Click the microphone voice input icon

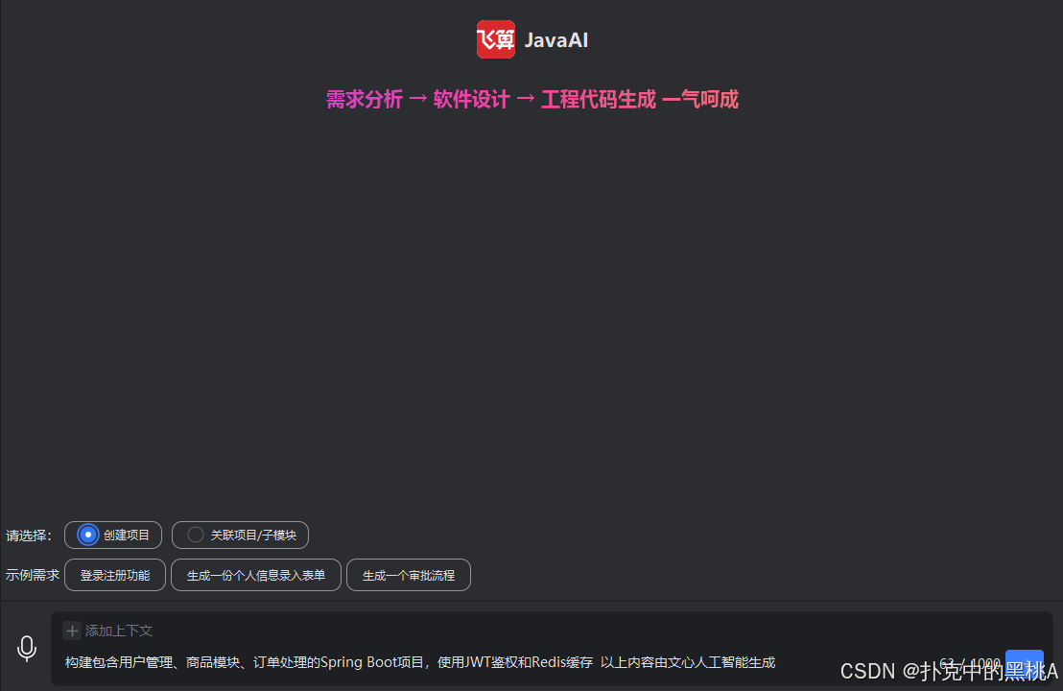tap(27, 648)
